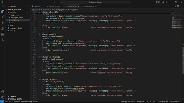
Task: Open the Manage gear settings
Action: (3, 97)
